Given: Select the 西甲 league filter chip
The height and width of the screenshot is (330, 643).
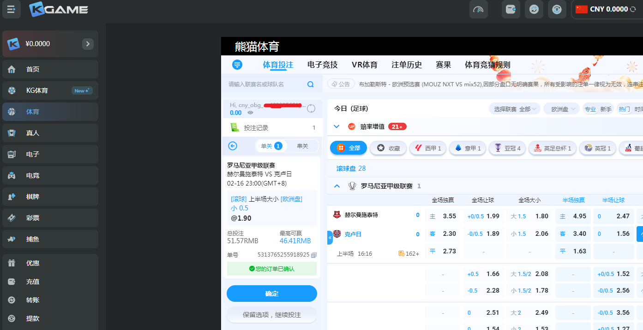Looking at the screenshot, I should [x=428, y=148].
